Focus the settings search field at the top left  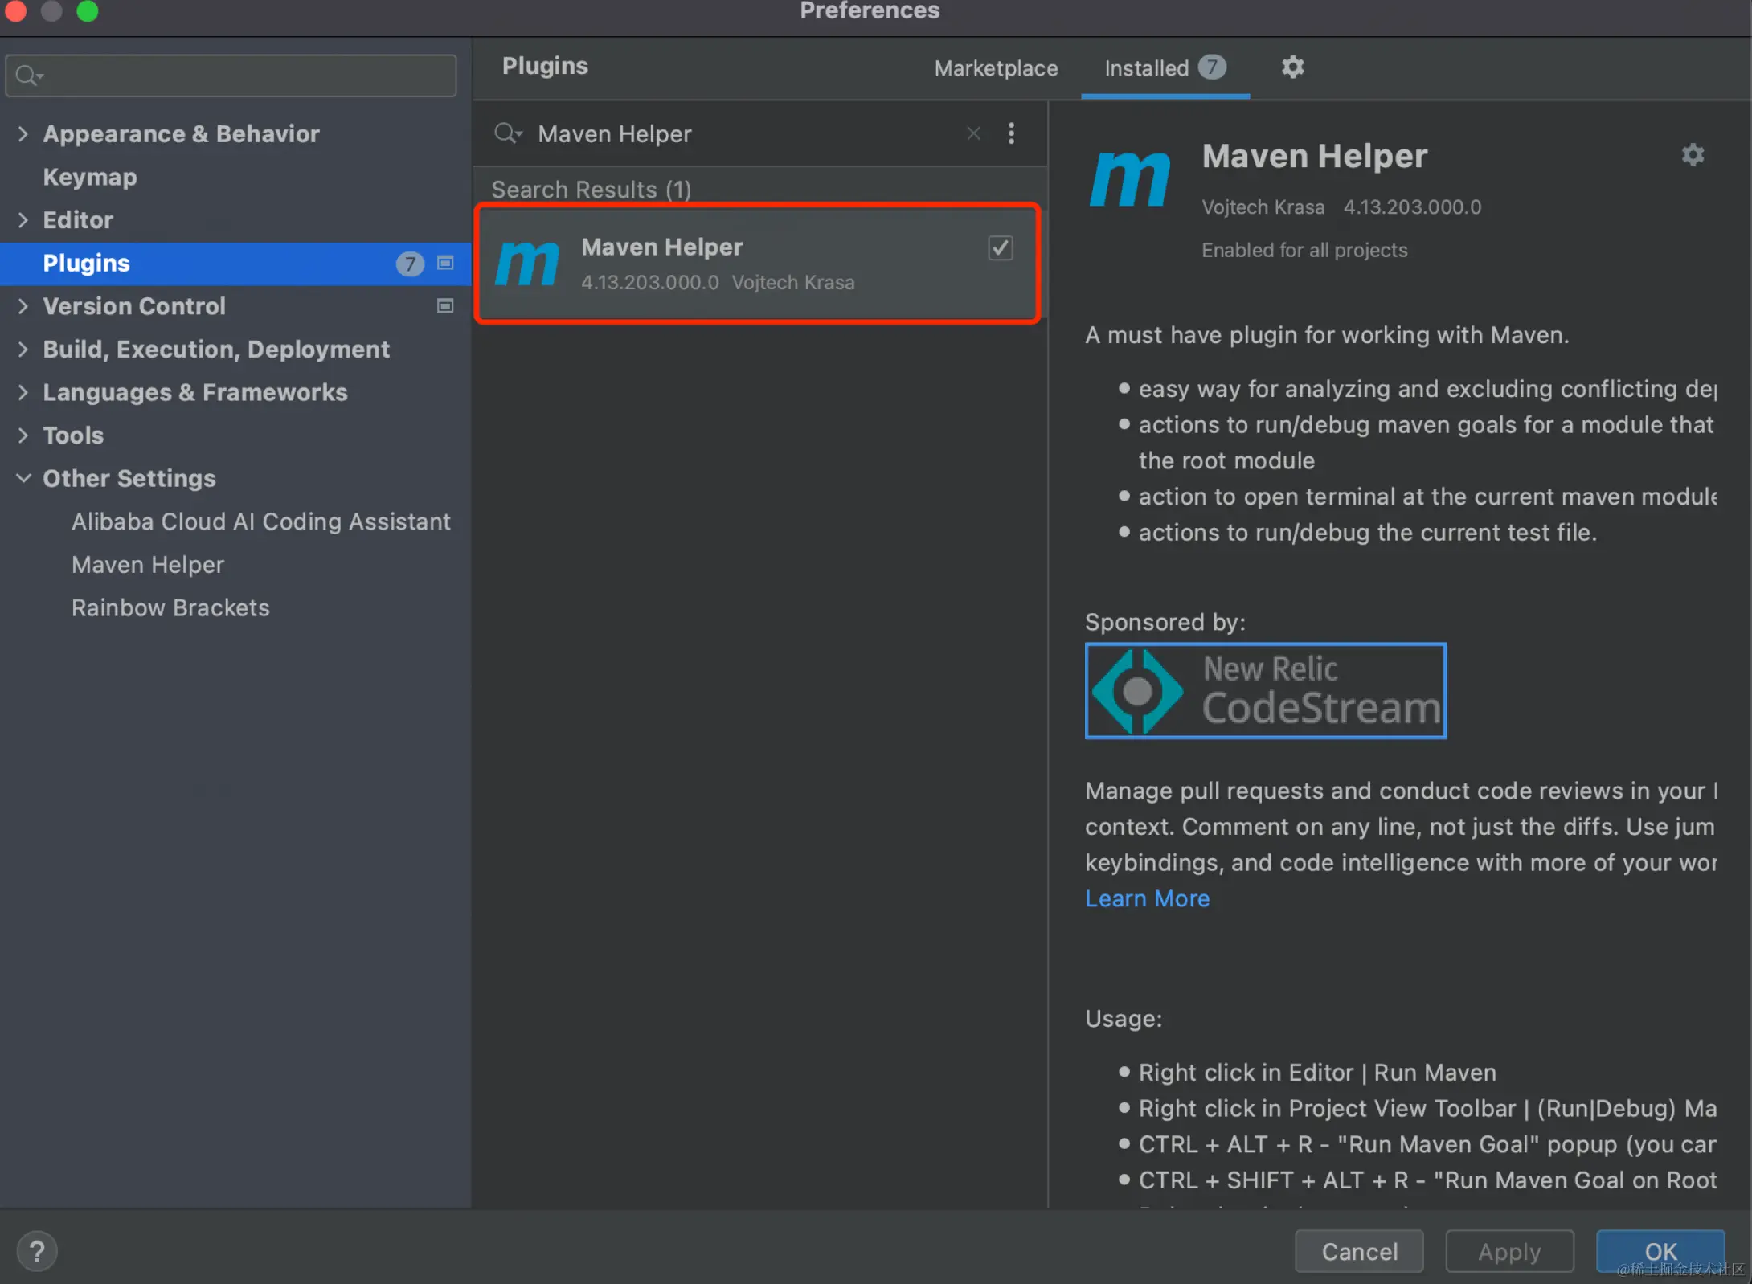click(241, 76)
